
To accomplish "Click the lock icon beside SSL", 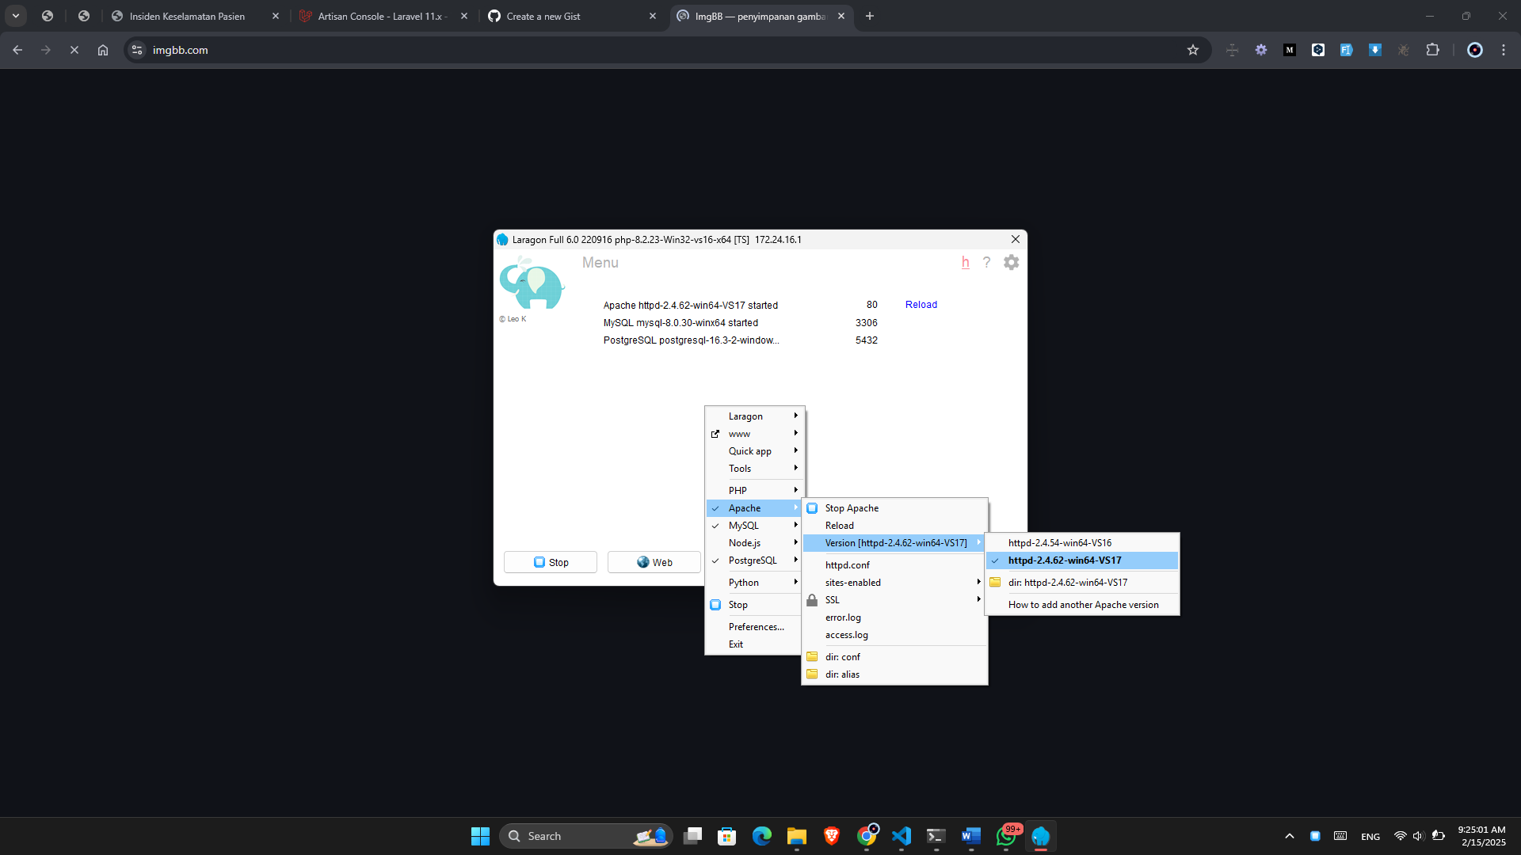I will tap(812, 600).
